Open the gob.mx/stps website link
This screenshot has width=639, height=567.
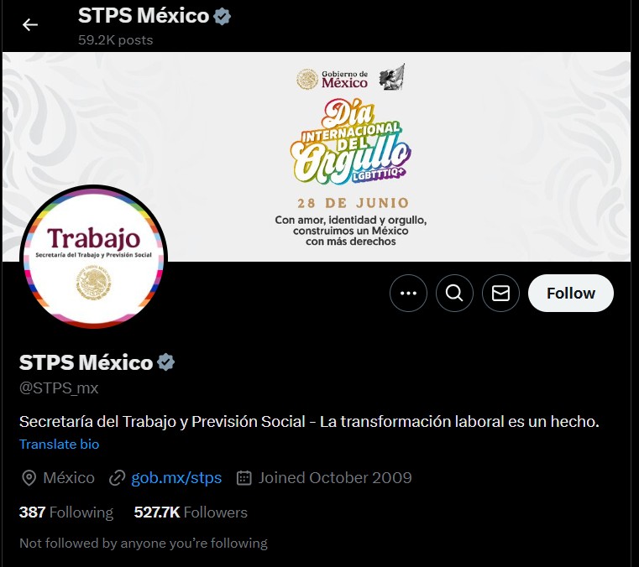click(x=176, y=478)
